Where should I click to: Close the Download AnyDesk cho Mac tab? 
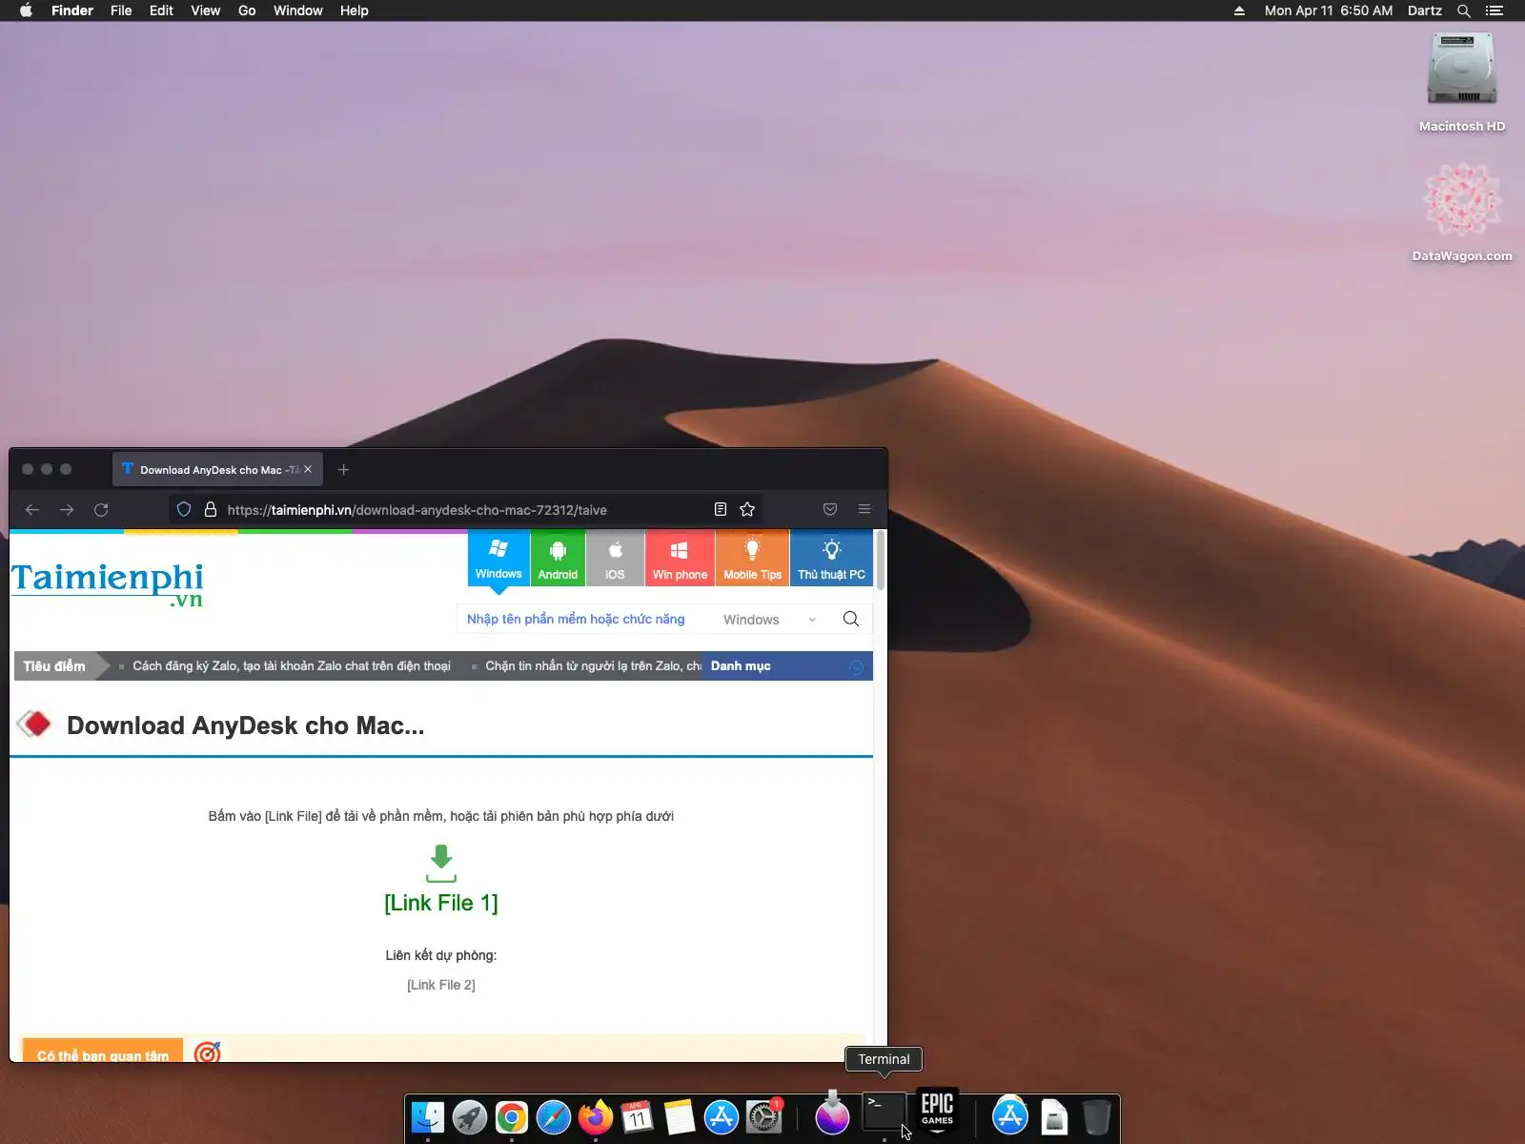pos(308,470)
